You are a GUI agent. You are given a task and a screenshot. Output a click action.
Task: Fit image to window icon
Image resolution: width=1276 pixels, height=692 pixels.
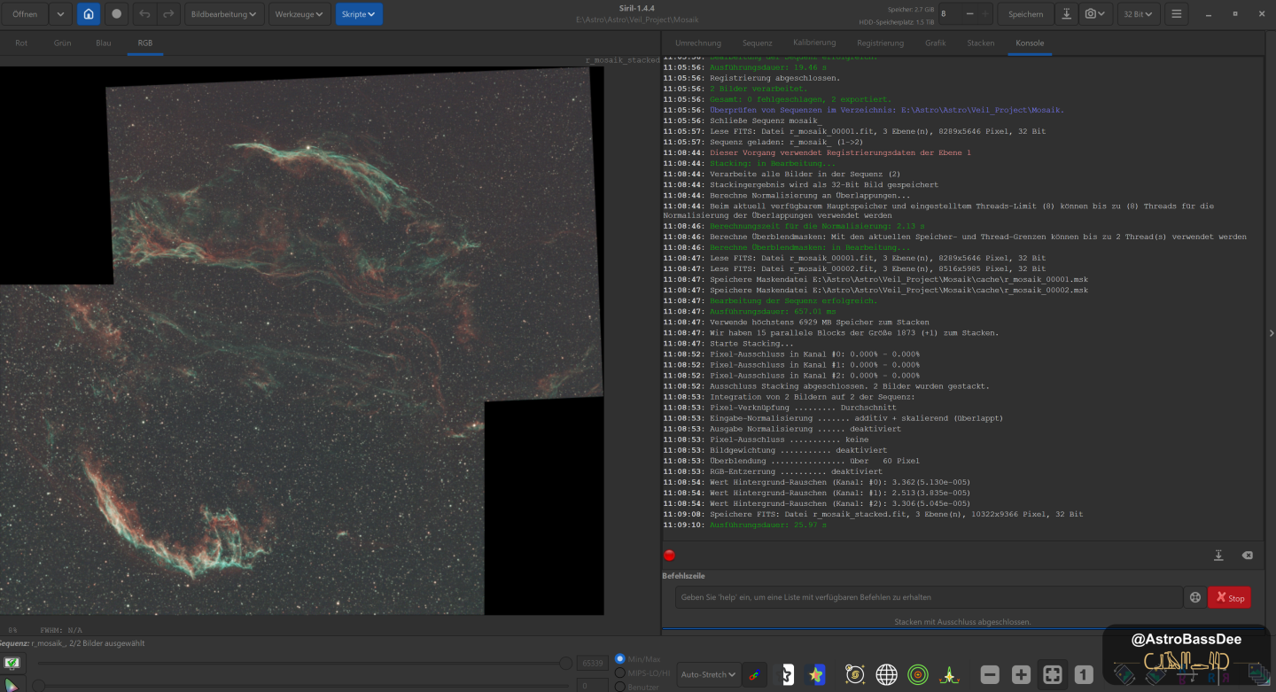tap(1052, 675)
